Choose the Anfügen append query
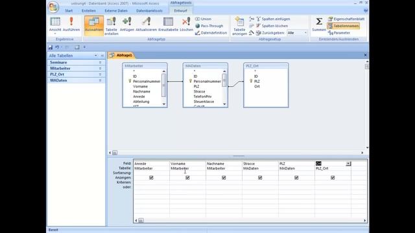The height and width of the screenshot is (233, 415). point(127,25)
